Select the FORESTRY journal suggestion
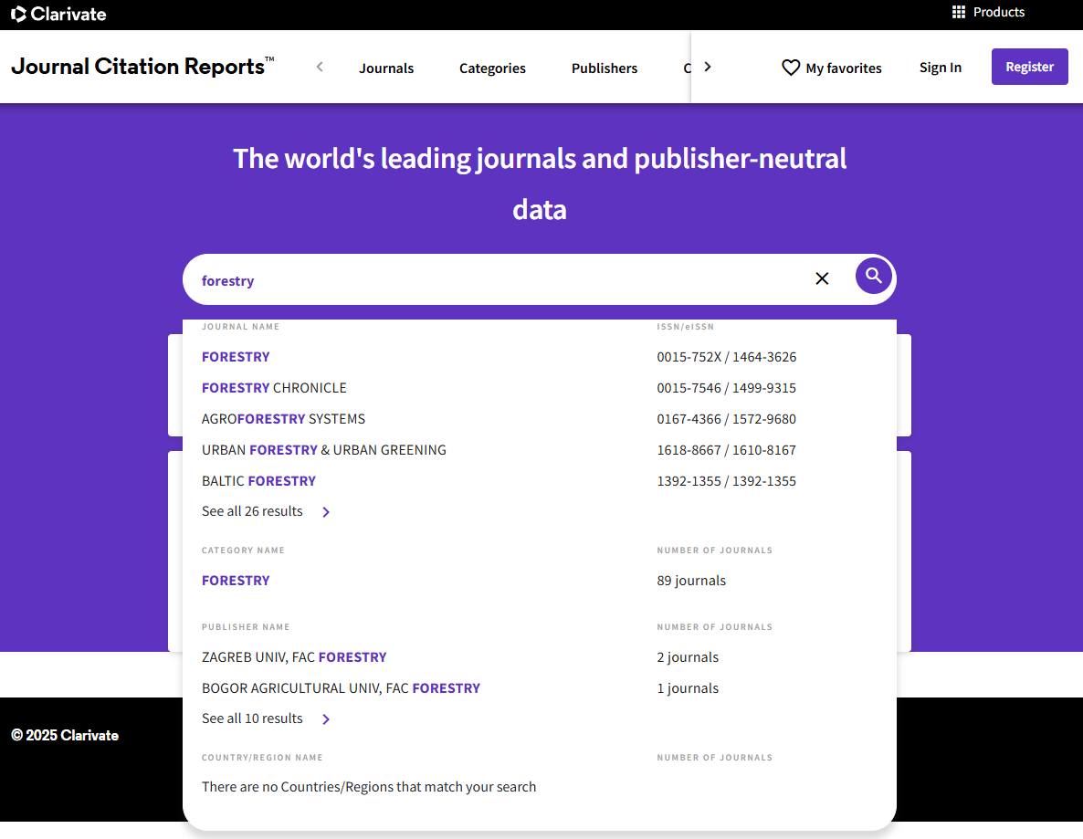Image resolution: width=1083 pixels, height=839 pixels. tap(236, 357)
